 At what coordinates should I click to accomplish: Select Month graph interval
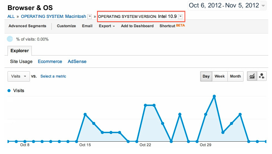pyautogui.click(x=235, y=76)
